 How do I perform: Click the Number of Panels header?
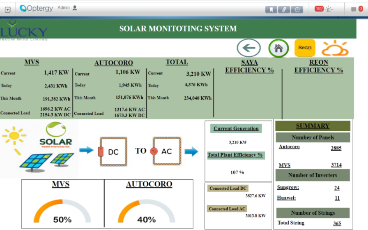[313, 137]
